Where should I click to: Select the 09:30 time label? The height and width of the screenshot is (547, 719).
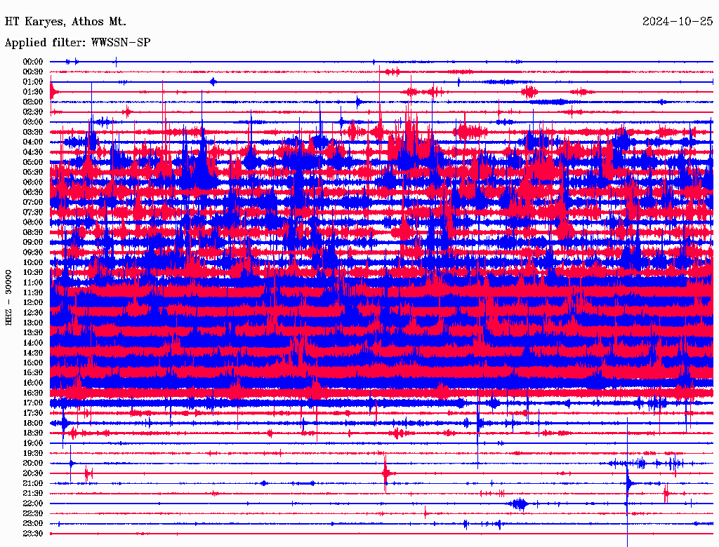click(33, 253)
